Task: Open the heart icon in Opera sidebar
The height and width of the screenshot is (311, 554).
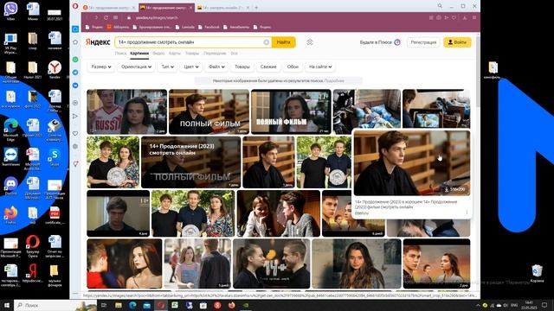Action: [75, 134]
